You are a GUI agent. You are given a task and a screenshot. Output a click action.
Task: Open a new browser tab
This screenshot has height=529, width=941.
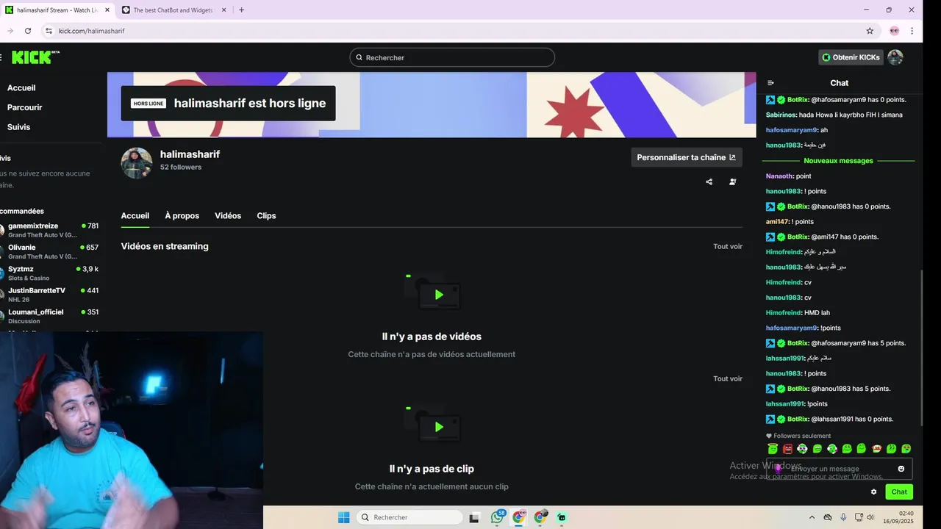[241, 10]
